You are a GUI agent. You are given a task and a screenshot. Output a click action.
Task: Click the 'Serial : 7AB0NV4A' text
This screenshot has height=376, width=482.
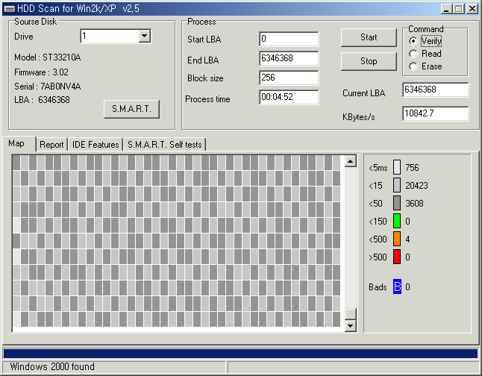tap(47, 87)
